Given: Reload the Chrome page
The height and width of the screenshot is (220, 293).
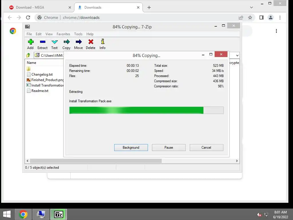Looking at the screenshot, I should (x=28, y=17).
